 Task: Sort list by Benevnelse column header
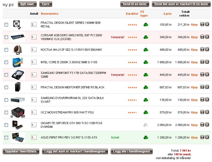click(50, 14)
